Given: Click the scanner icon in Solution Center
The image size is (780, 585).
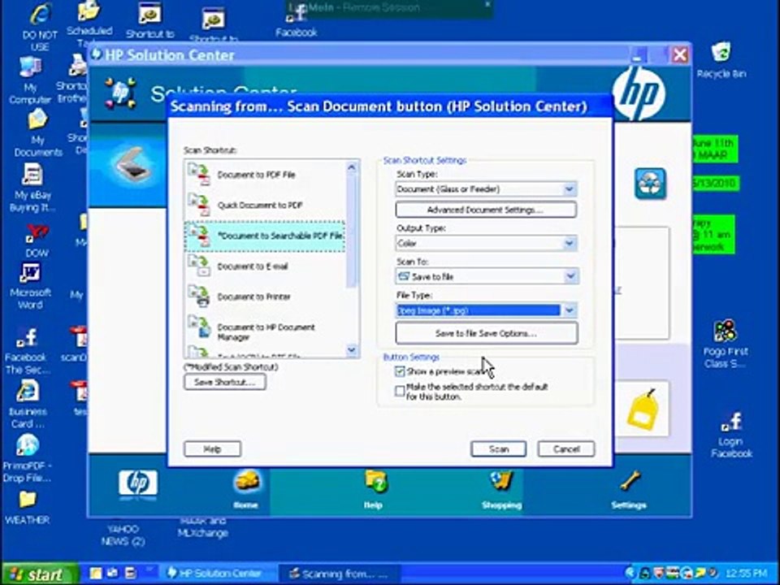Looking at the screenshot, I should (x=130, y=163).
